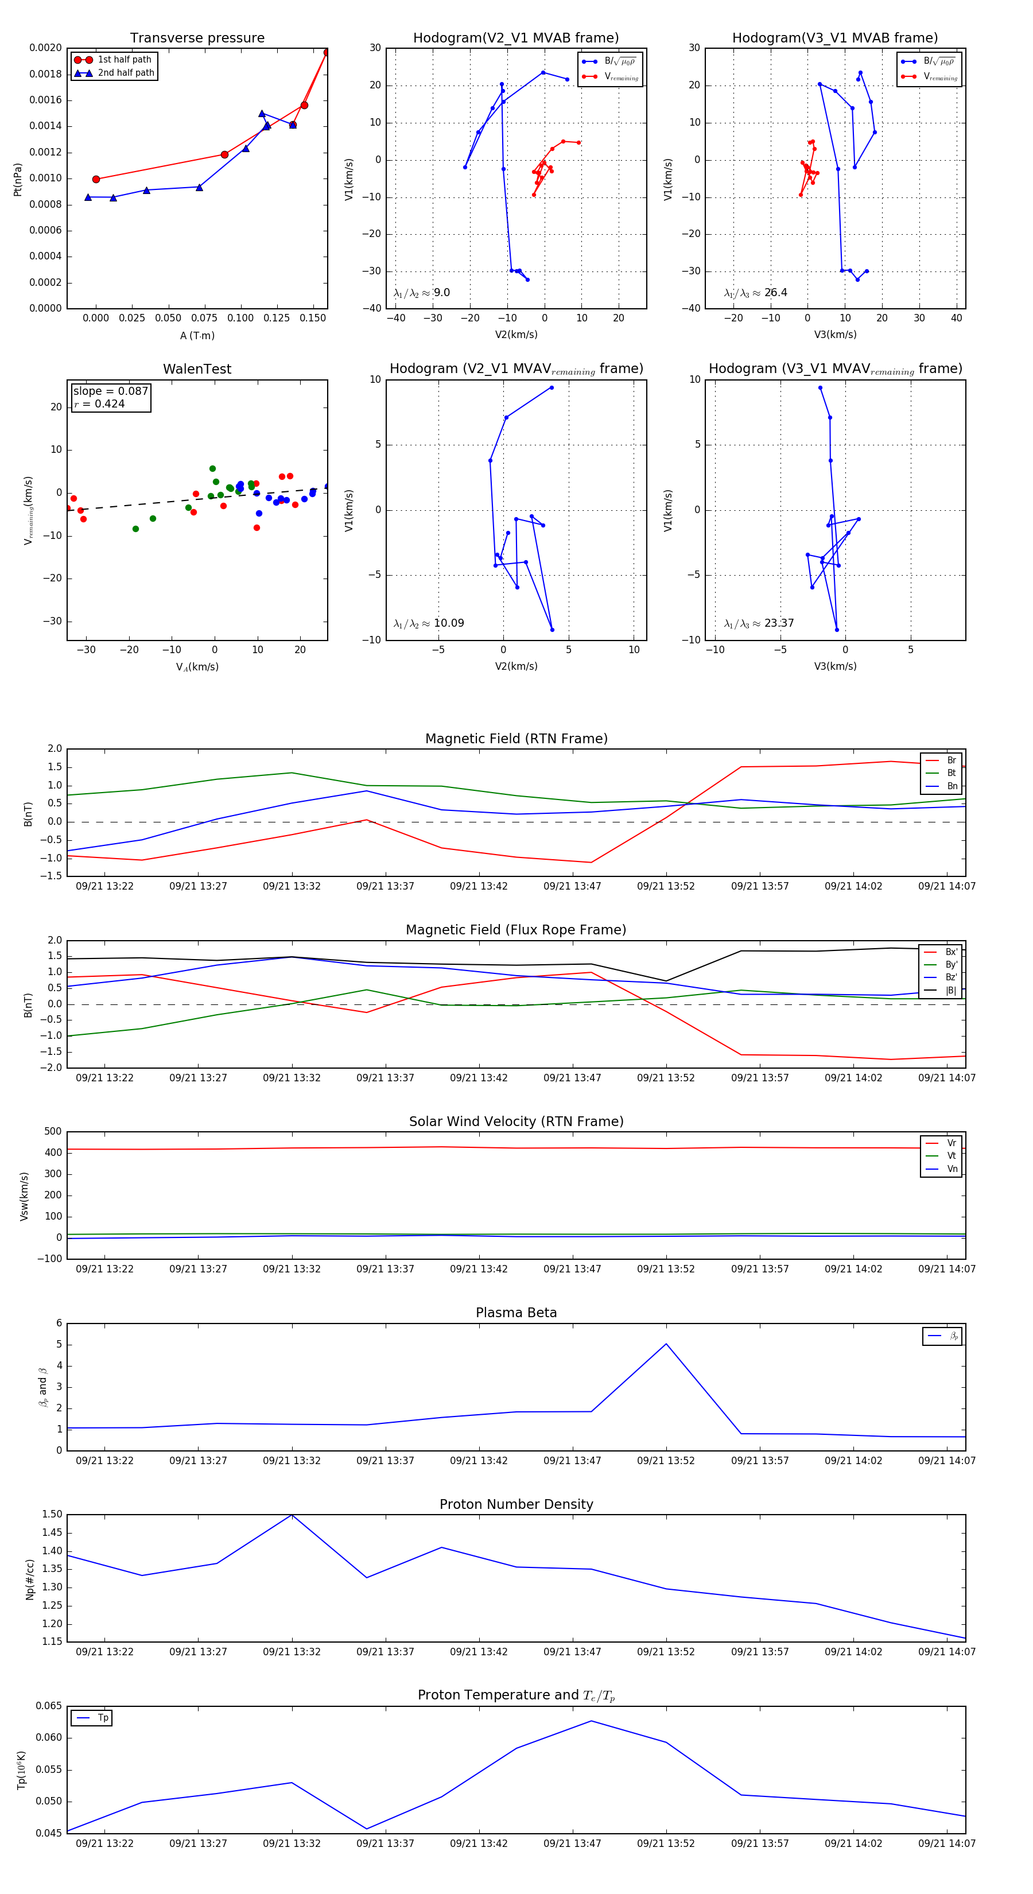
Task: Click the dashed fit line in WalenTest
Action: [x=197, y=499]
